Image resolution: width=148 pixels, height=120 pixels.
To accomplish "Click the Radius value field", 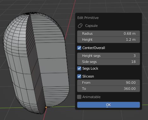I will click(109, 34).
